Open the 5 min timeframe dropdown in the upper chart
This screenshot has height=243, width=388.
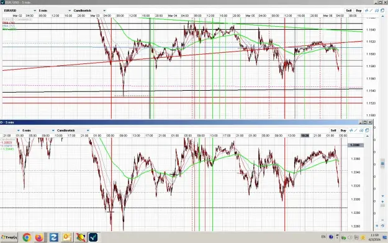coord(55,11)
